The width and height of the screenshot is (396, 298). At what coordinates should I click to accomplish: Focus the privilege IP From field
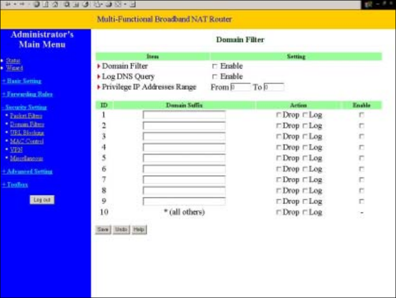(x=240, y=87)
